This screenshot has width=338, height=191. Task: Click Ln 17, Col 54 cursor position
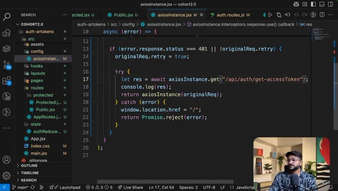coord(161,187)
